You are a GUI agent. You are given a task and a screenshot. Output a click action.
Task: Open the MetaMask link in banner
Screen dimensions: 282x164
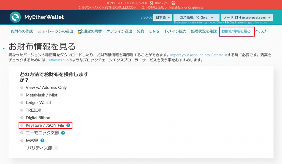click(176, 7)
